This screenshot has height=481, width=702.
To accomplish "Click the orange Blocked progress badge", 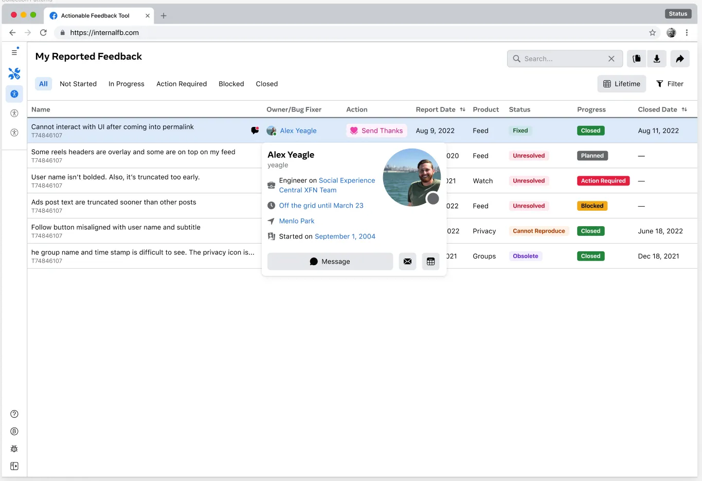I will click(592, 206).
